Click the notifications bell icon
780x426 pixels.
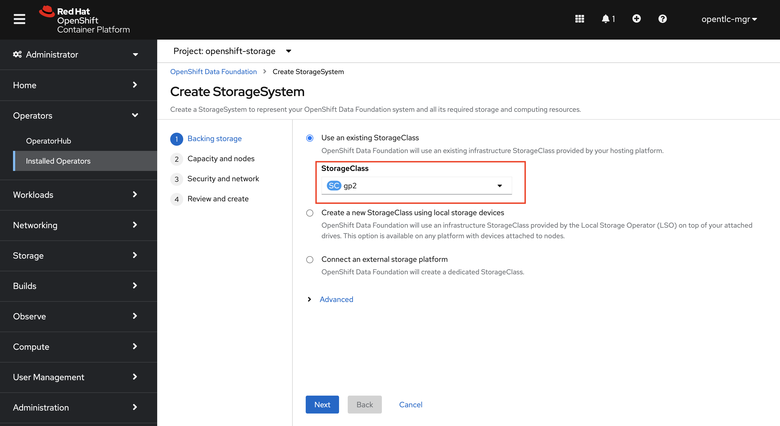tap(605, 19)
